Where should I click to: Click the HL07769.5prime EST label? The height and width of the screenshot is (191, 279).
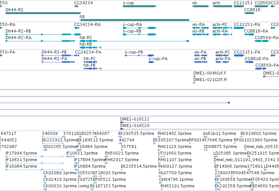175,173
